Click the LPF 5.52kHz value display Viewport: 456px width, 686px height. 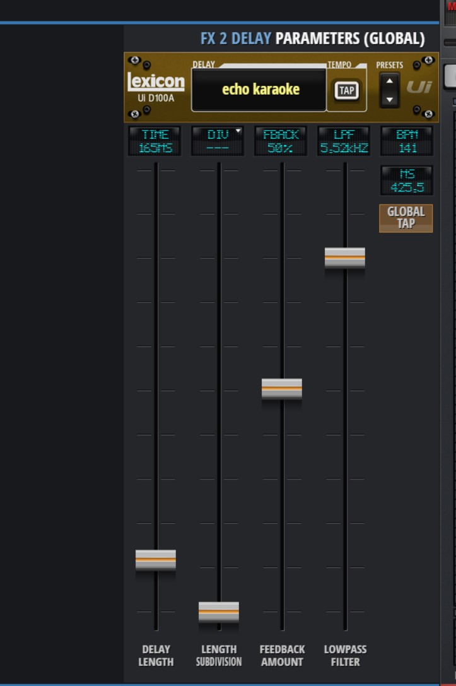pyautogui.click(x=344, y=141)
